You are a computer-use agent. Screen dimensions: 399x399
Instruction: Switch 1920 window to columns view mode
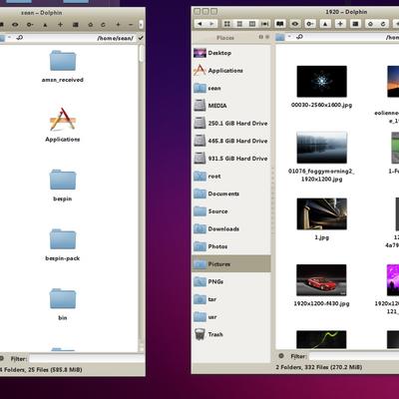(252, 24)
